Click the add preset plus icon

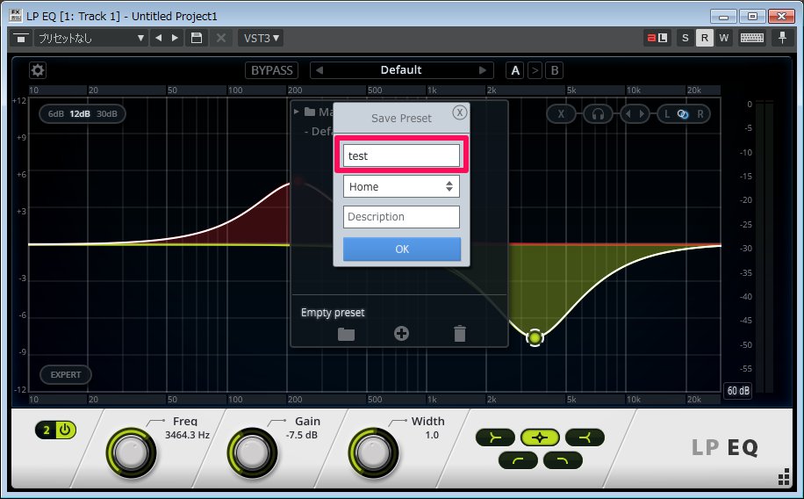tap(401, 334)
